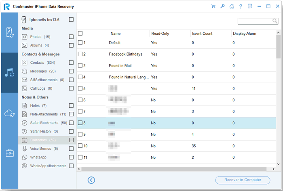Click the vertical scrollbar thumb
The height and width of the screenshot is (191, 283).
[x=278, y=47]
